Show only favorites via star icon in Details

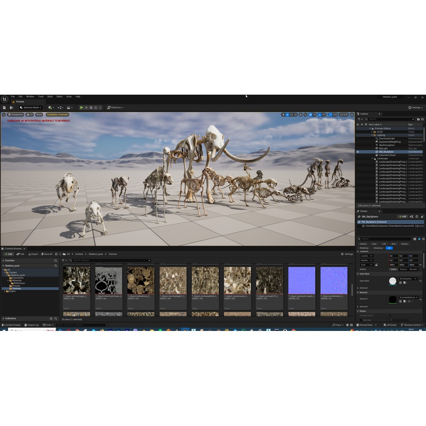click(419, 239)
